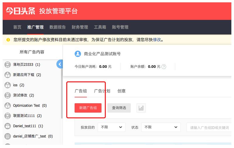Screen dimensions: 234x148
Task: Collapse sidebar with blue arrow button
Action: 60,64
